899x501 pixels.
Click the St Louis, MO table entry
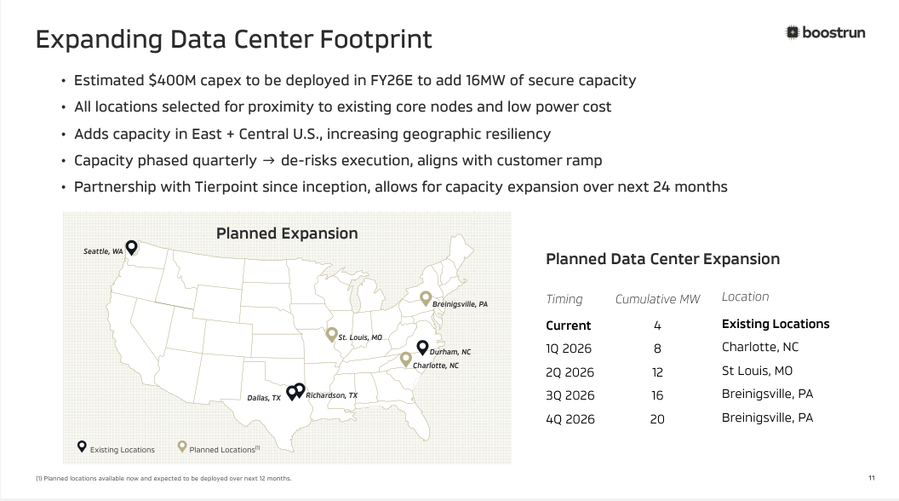click(x=757, y=371)
